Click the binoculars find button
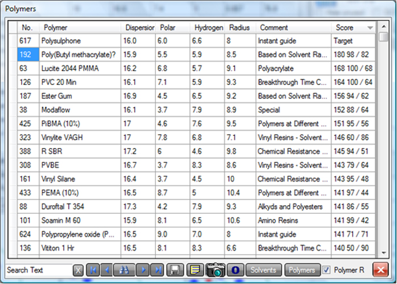 coord(124,270)
